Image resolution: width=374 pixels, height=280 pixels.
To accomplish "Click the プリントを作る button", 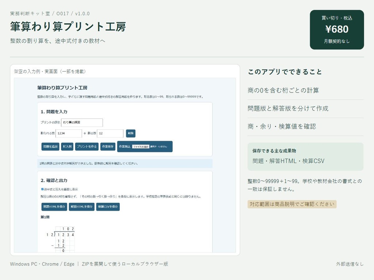I will point(87,147).
